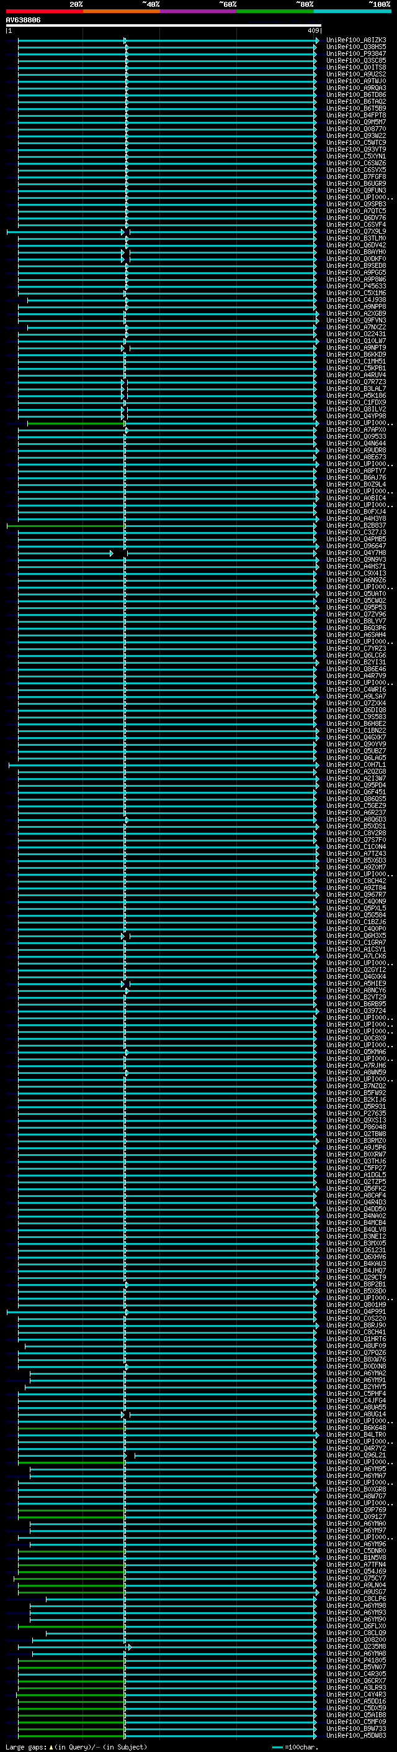Select hit UniRef100_Q4GXK7
Viewport: 397px width, 1752px height.
[356, 738]
